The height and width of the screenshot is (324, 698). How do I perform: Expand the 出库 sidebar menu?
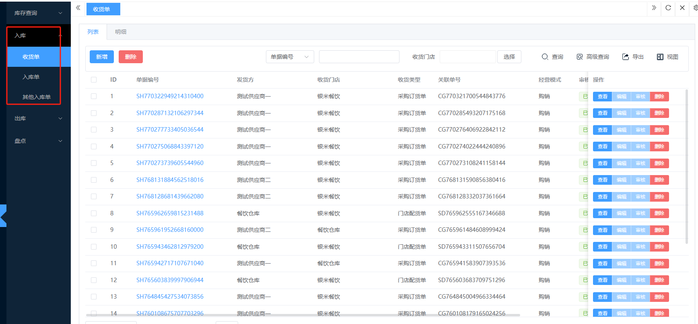(38, 118)
